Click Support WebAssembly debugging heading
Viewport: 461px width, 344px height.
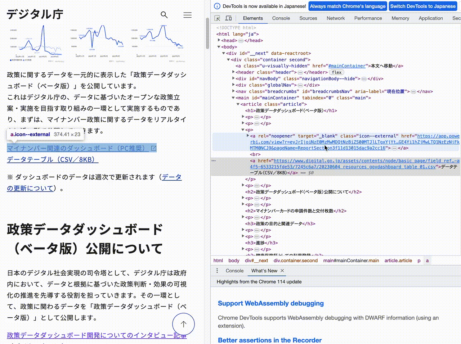tap(271, 303)
